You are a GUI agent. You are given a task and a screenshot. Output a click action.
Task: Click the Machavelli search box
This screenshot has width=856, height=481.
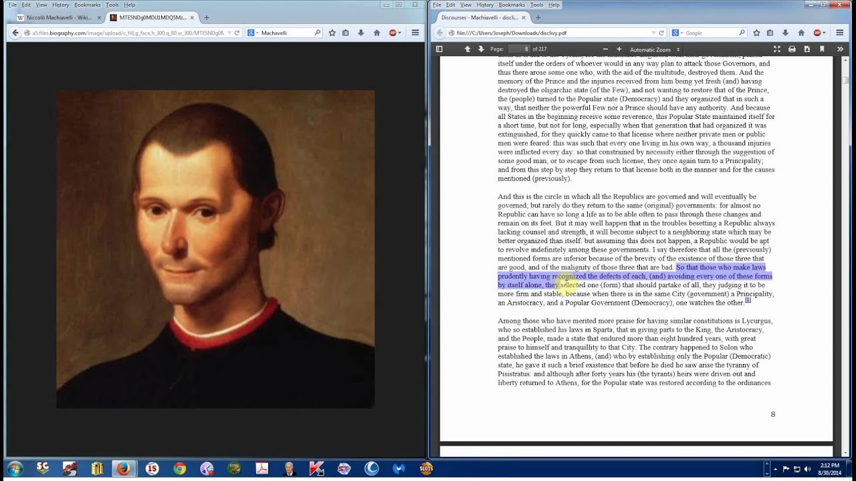click(x=286, y=33)
